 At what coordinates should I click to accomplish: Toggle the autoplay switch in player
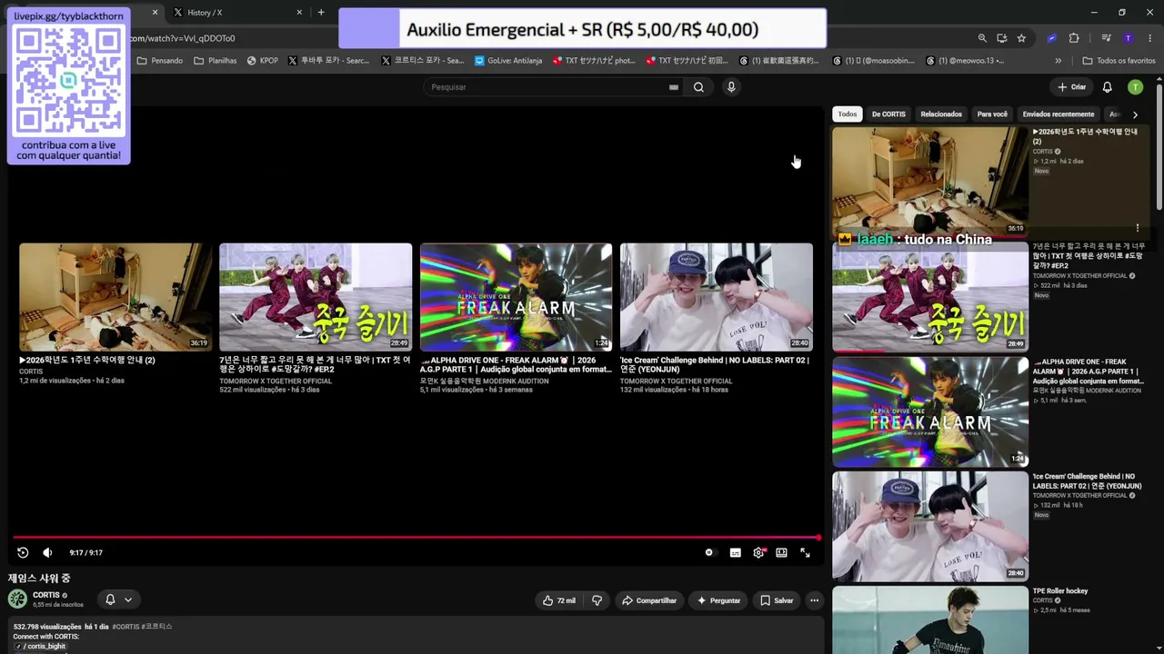click(x=709, y=552)
